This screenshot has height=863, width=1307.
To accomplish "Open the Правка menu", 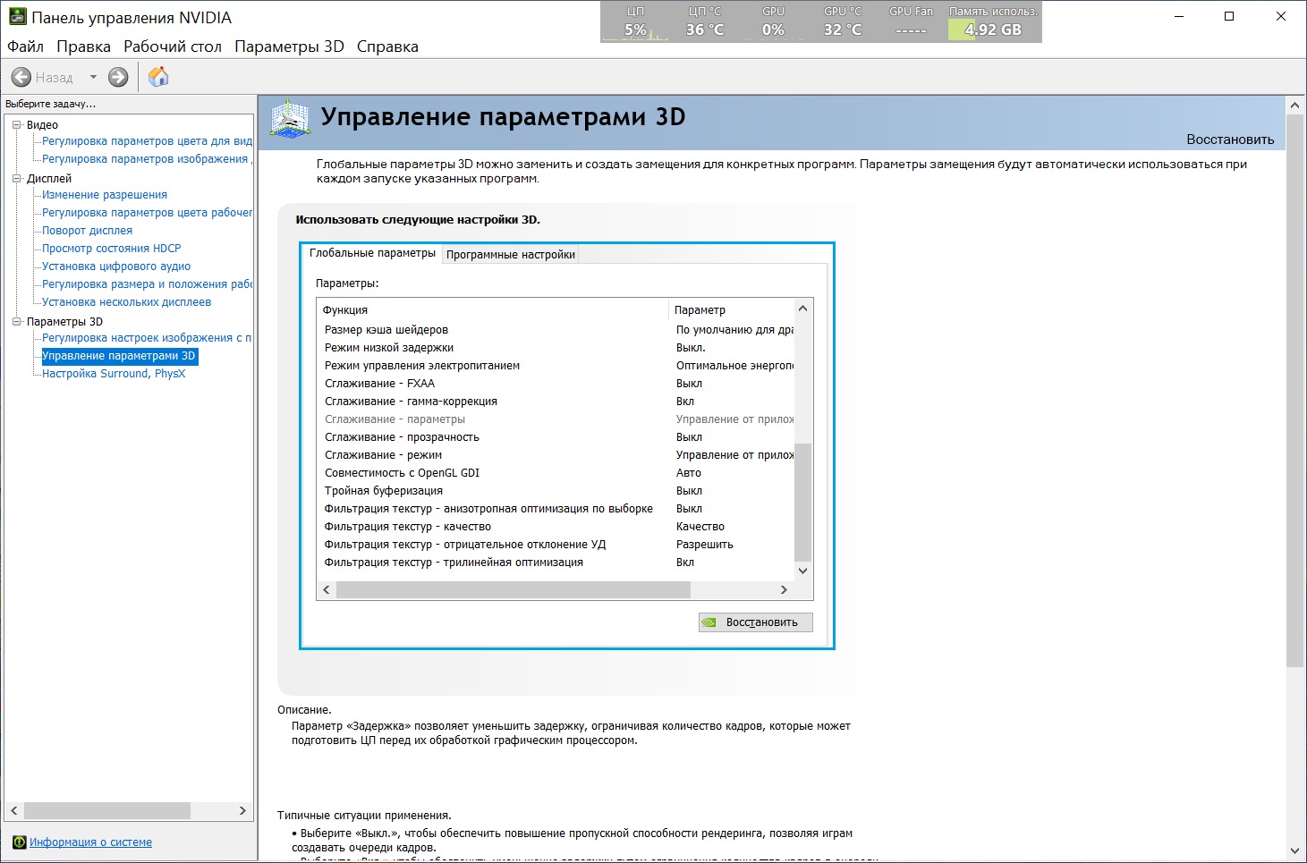I will coord(83,47).
